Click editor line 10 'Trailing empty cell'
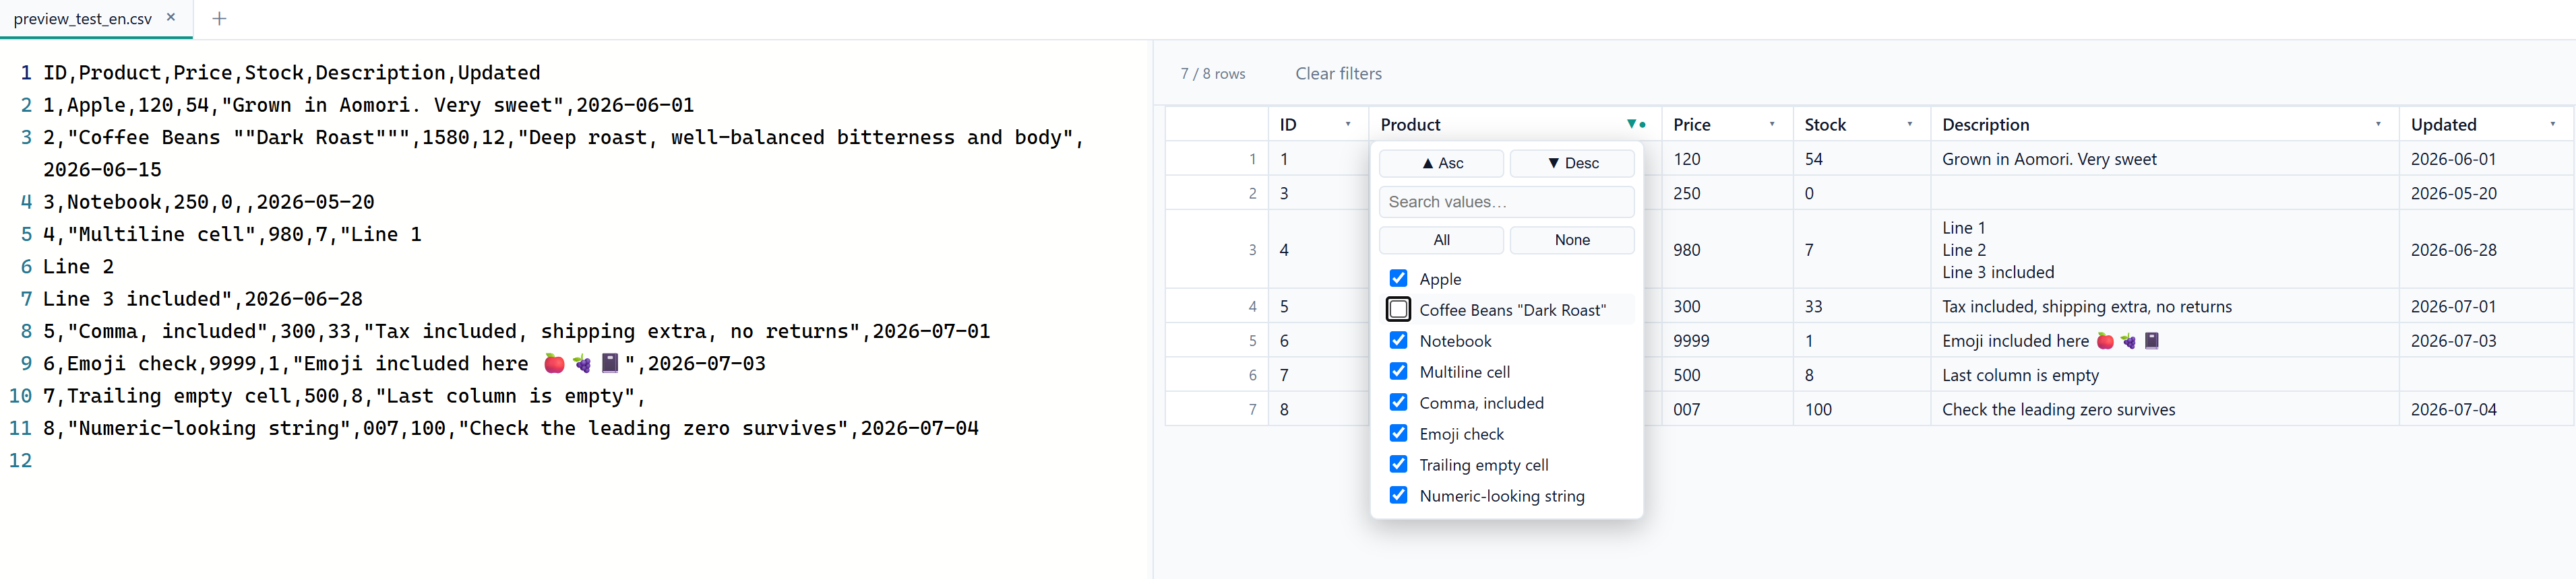2576x579 pixels. click(x=344, y=395)
